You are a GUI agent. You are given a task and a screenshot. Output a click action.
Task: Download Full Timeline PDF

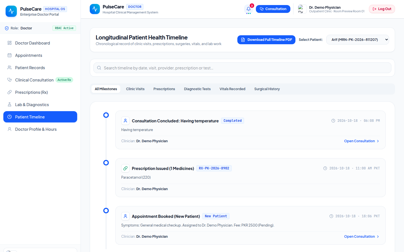coord(266,40)
